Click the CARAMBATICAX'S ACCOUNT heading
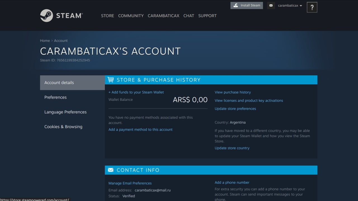This screenshot has height=201, width=358. point(110,51)
